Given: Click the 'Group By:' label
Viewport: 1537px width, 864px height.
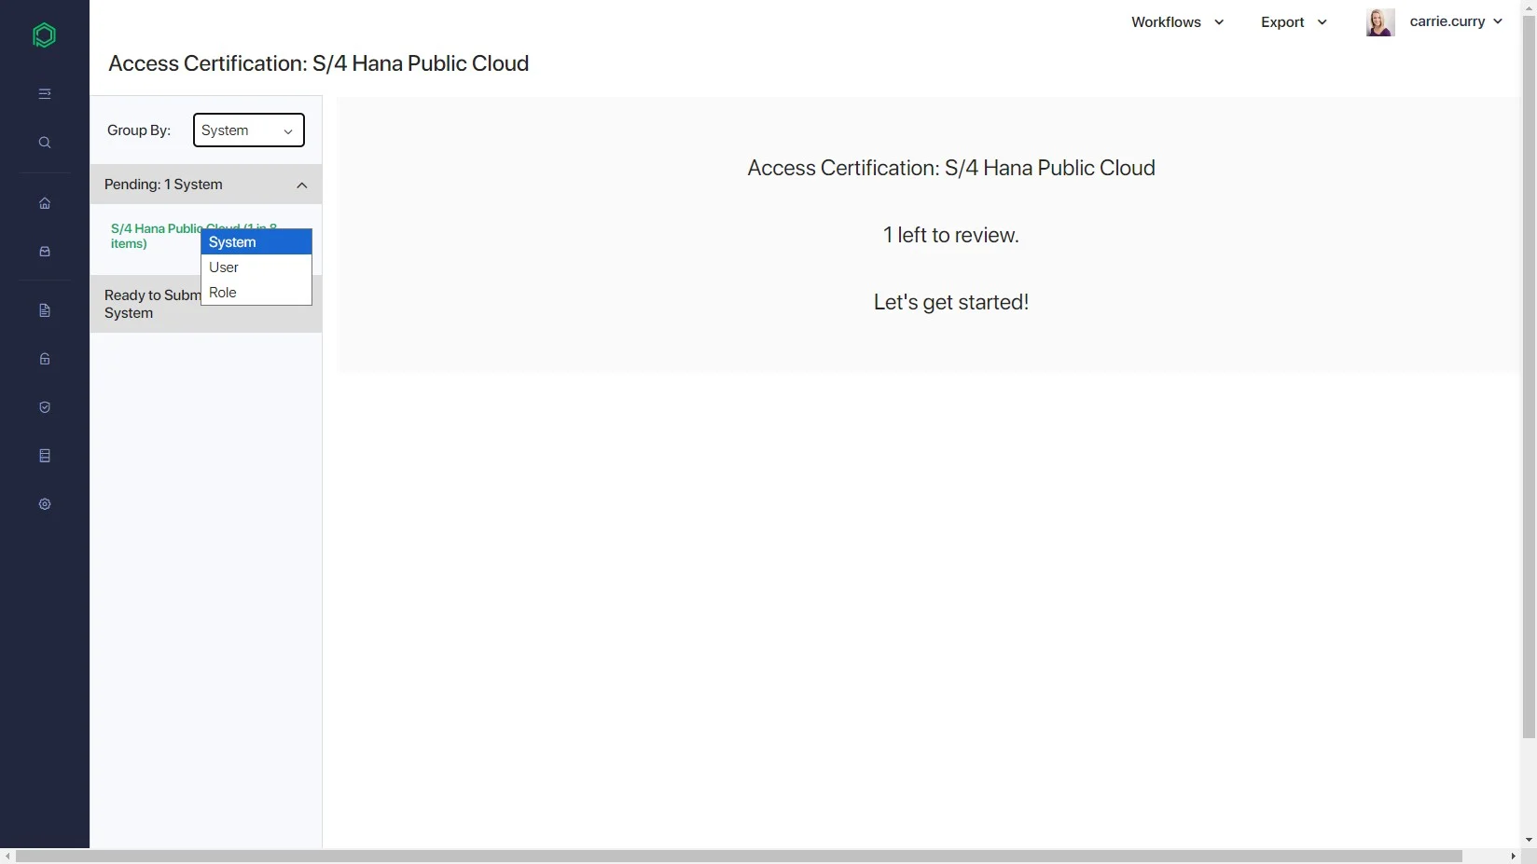Looking at the screenshot, I should point(139,130).
